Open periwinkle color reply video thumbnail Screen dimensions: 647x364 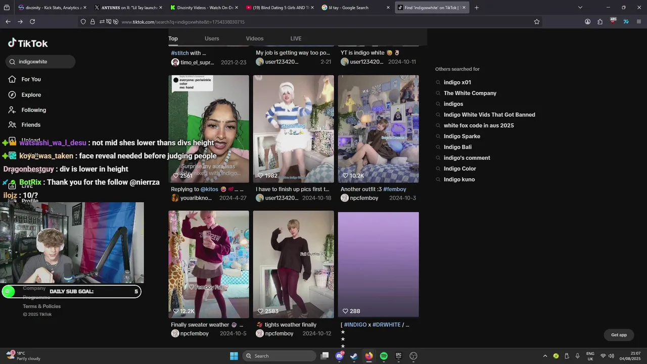point(209,129)
